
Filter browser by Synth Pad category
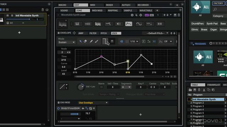212,24
